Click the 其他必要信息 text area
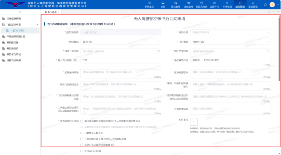Screen dimensions: 281x155 pyautogui.click(x=230, y=110)
